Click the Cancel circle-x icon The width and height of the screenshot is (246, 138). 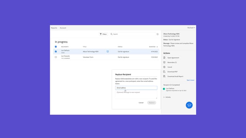point(164,67)
